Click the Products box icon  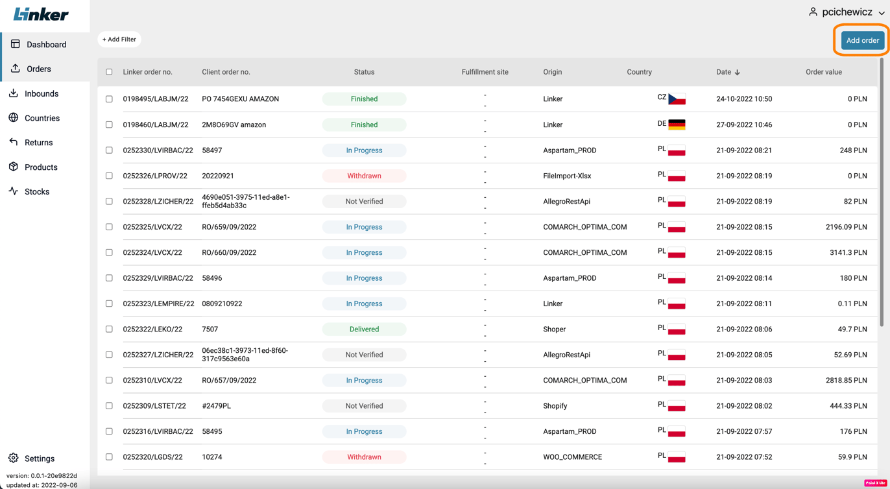(14, 167)
